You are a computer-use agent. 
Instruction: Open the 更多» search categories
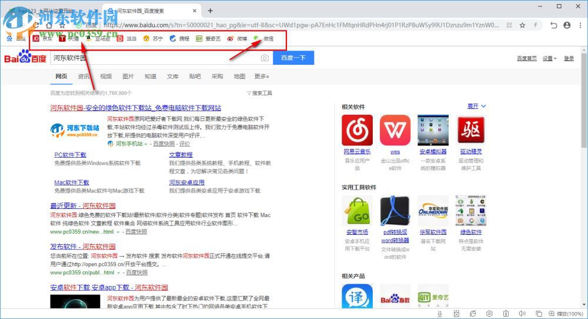click(x=262, y=76)
